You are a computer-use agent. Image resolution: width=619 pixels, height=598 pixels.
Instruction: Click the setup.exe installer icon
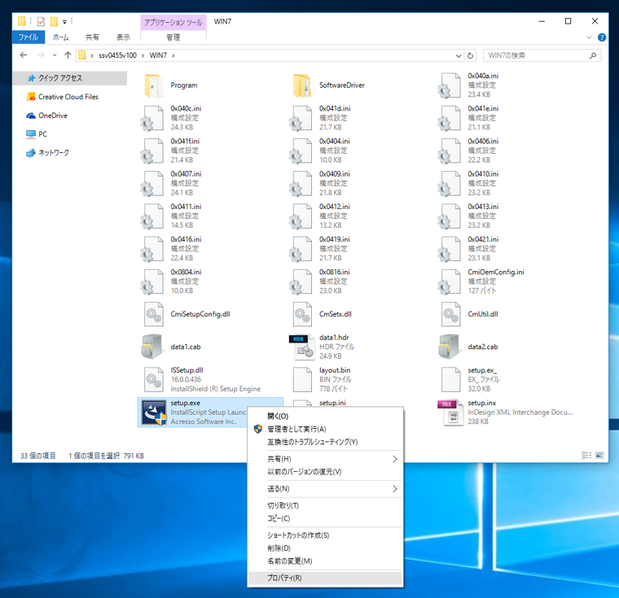154,412
